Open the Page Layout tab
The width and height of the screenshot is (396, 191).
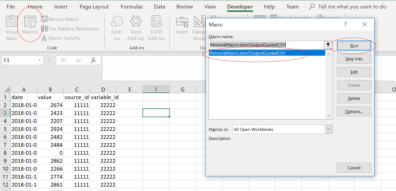point(94,7)
